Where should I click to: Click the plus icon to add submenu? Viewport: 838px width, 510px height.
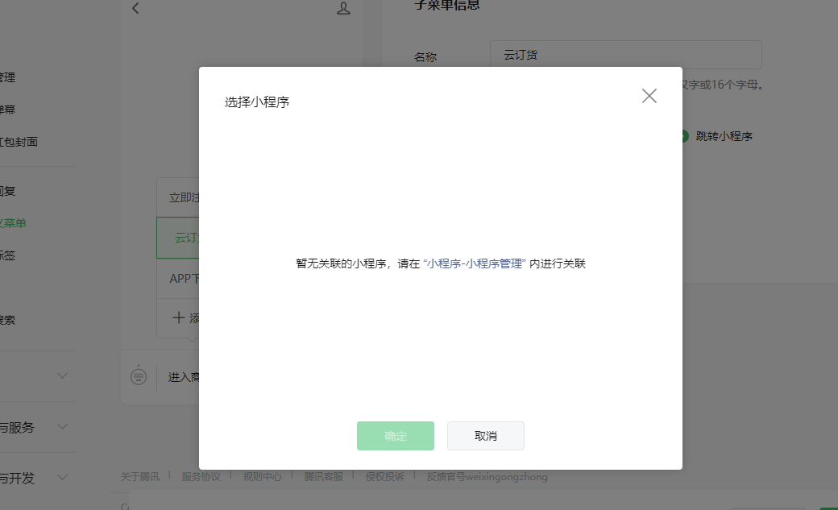coord(179,317)
